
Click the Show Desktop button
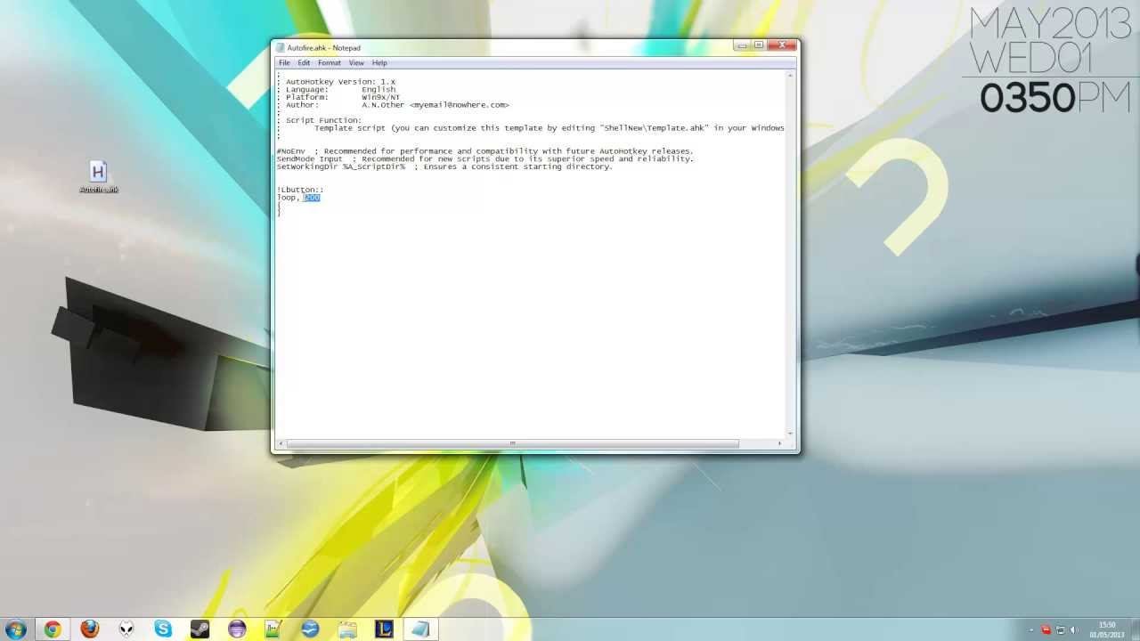[1135, 630]
